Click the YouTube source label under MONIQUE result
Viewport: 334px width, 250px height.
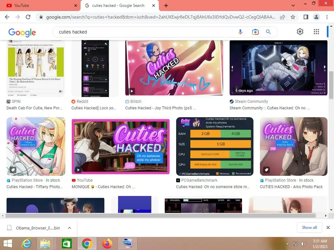pos(84,180)
